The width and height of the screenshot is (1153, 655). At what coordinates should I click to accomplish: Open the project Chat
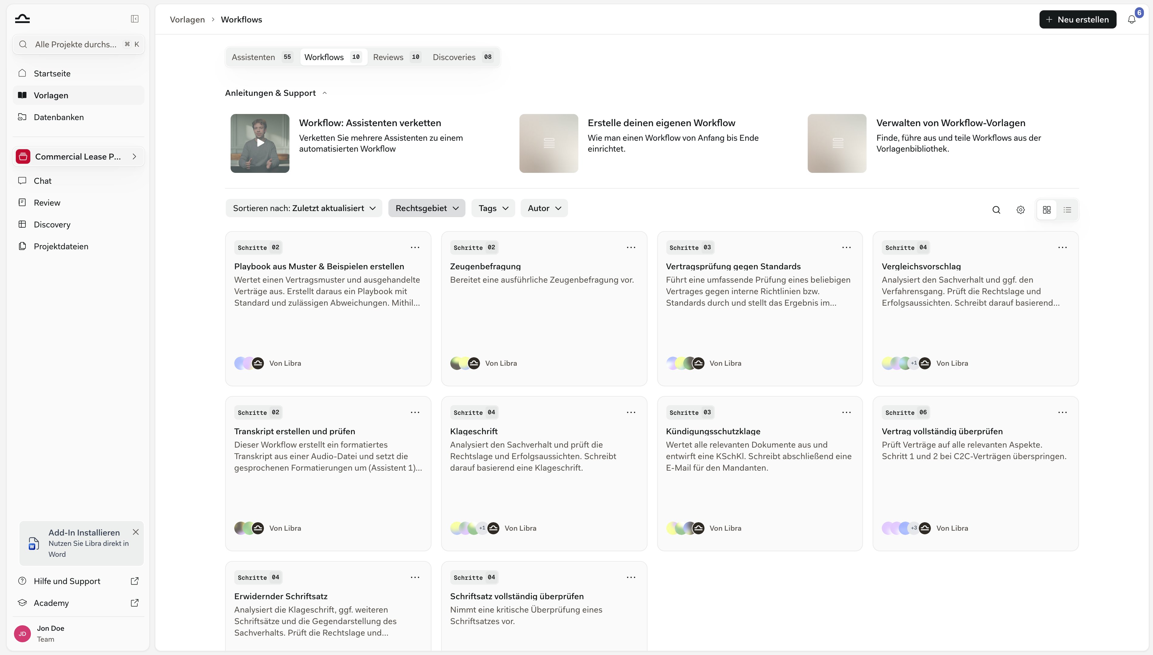(x=78, y=181)
